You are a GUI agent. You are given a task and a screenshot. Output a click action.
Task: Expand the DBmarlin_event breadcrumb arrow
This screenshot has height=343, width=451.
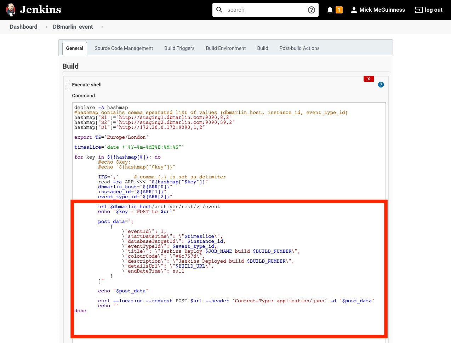[102, 27]
